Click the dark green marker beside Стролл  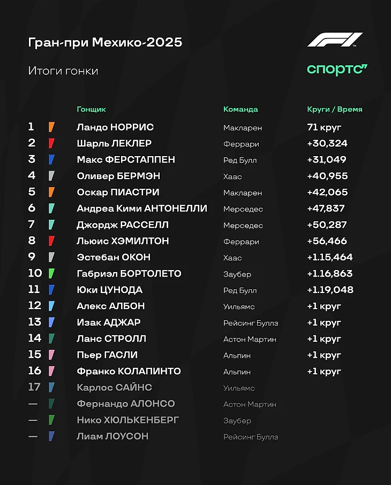51,338
